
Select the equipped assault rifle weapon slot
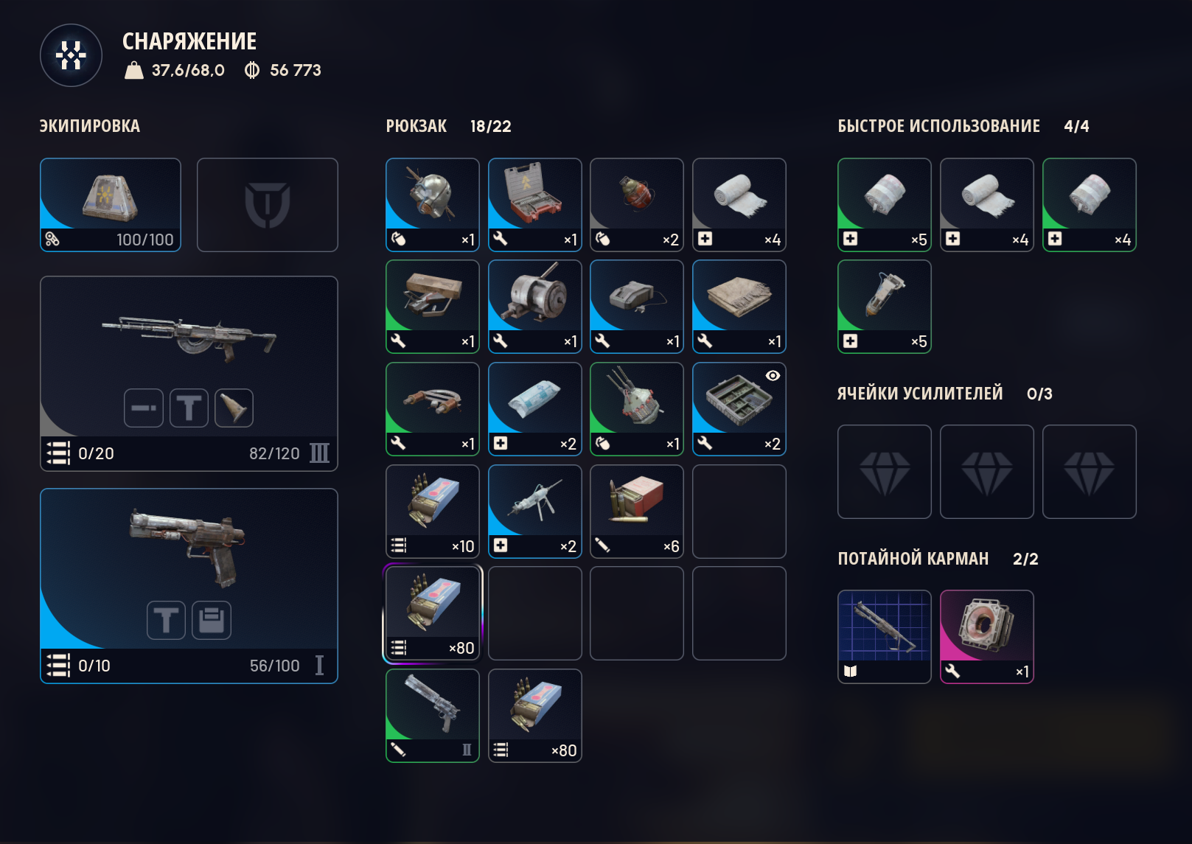coord(189,374)
